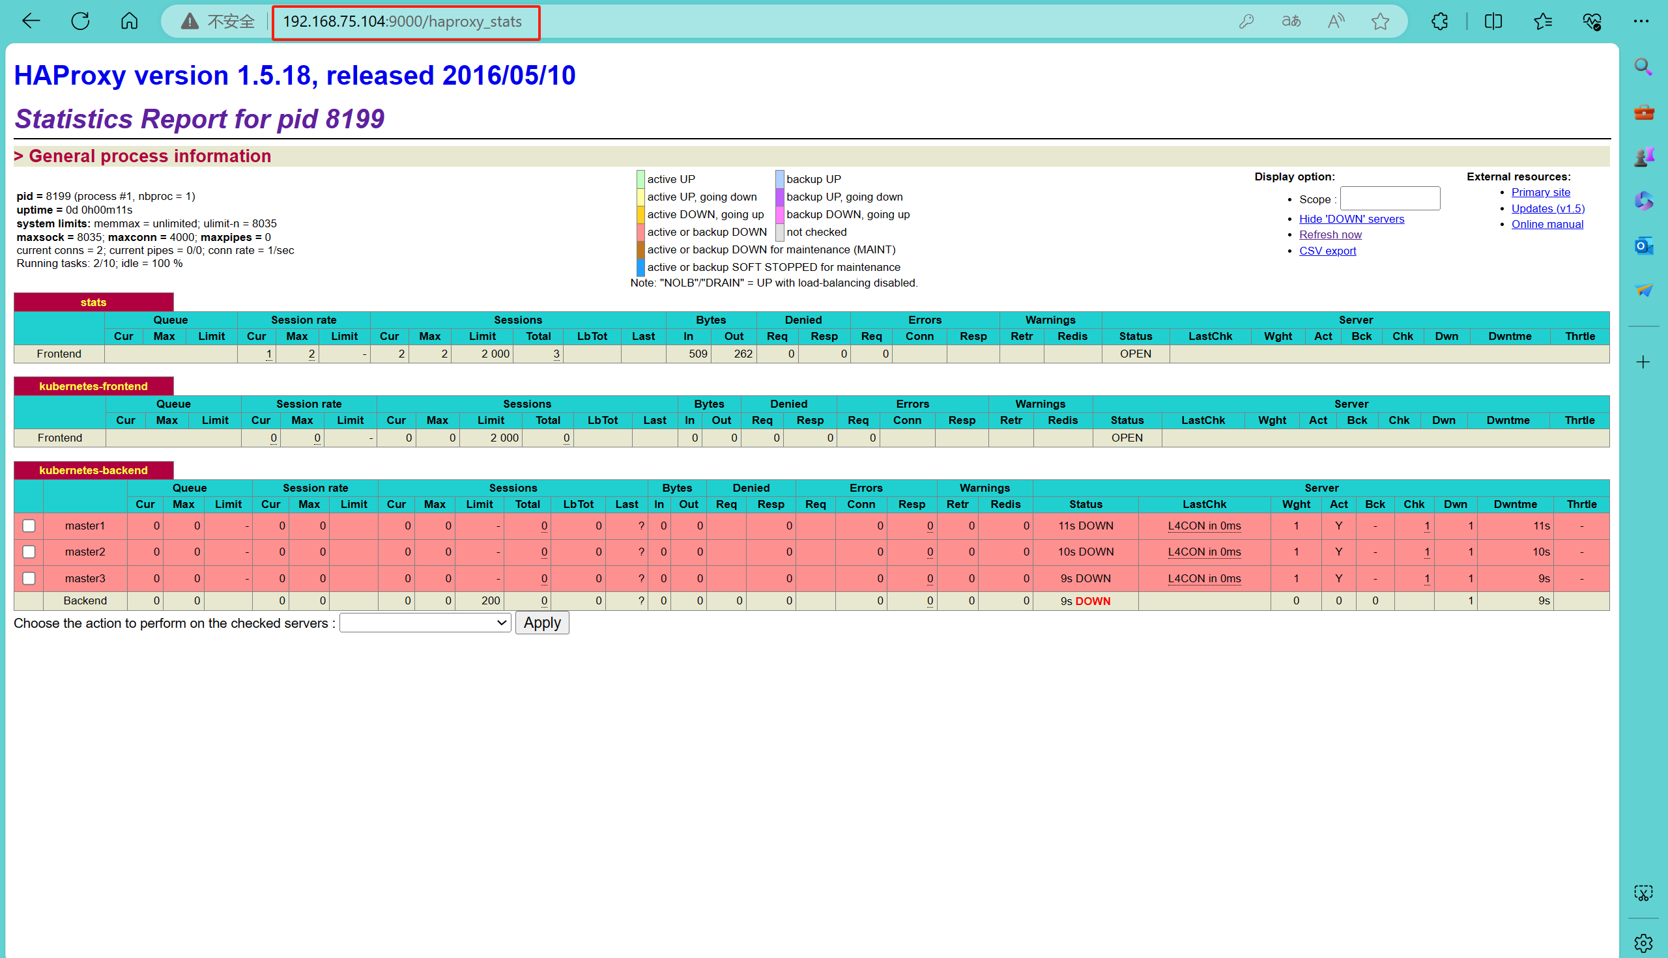
Task: Open the CSV export link
Action: (1327, 251)
